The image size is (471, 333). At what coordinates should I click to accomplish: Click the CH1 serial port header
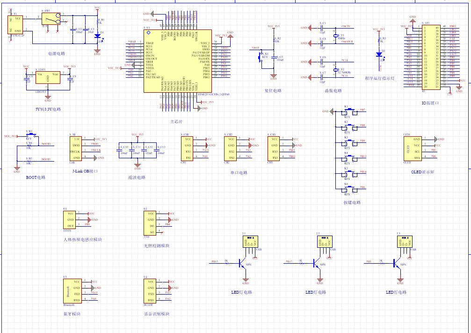click(x=187, y=148)
